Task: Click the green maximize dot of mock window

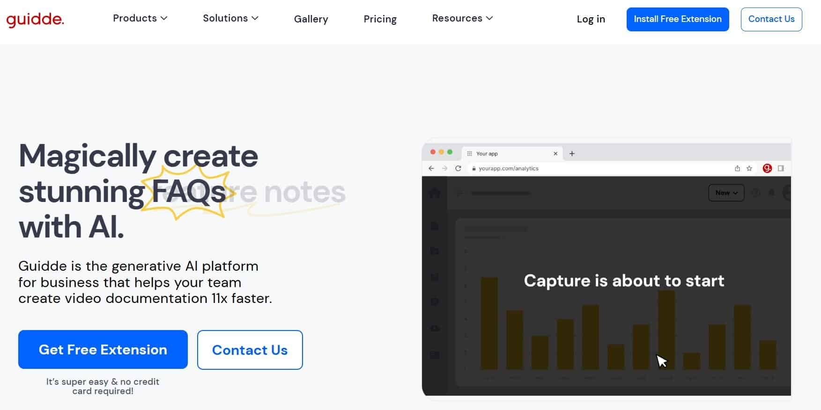Action: 450,152
